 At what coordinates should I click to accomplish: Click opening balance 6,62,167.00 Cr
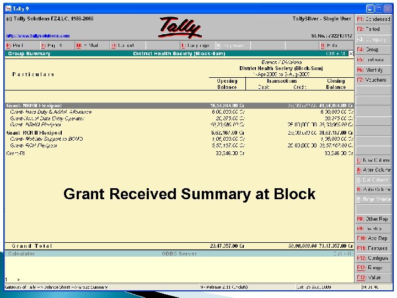(227, 133)
